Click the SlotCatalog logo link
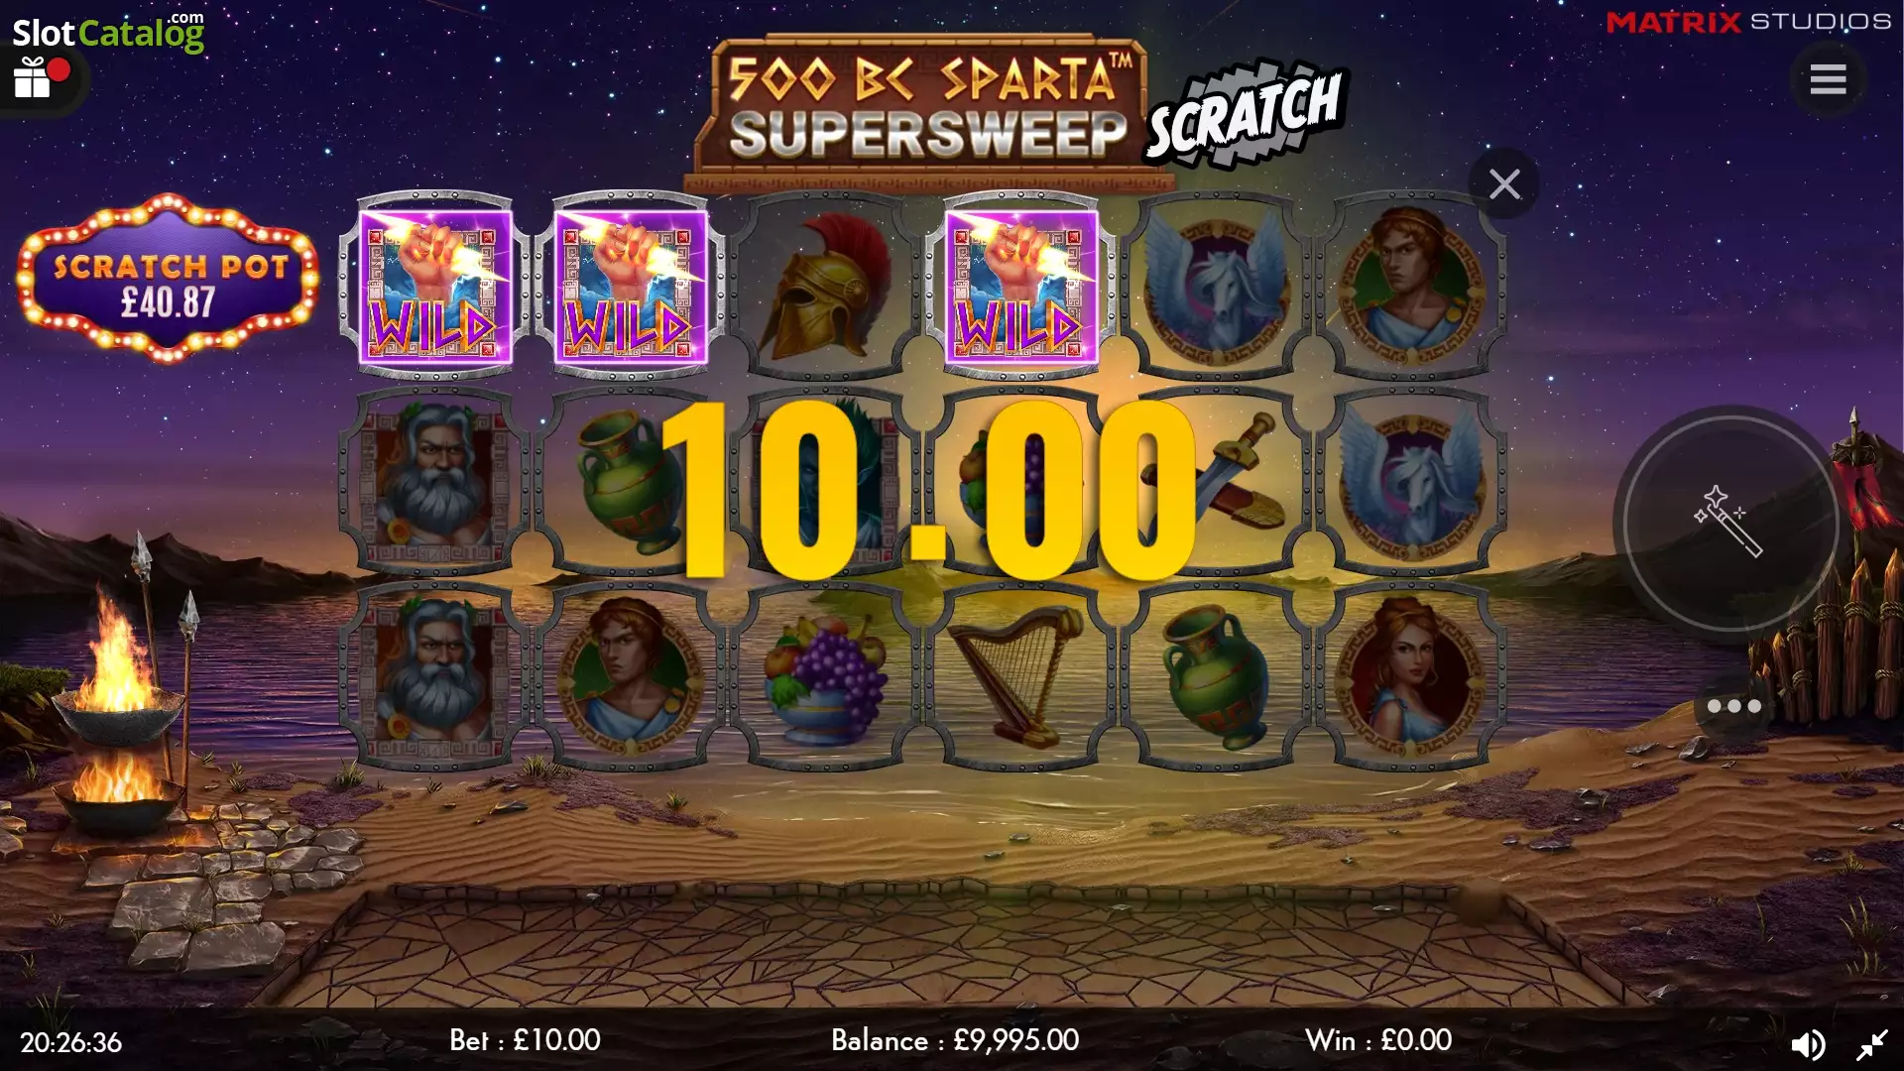The height and width of the screenshot is (1071, 1904). tap(108, 32)
